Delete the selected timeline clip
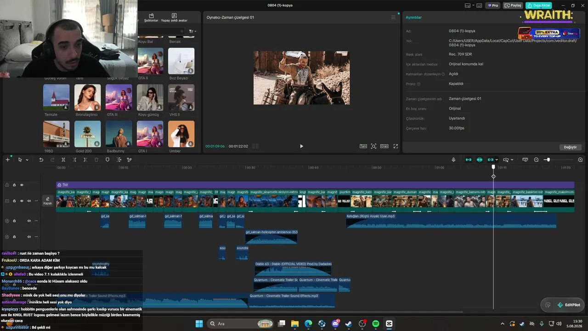Image resolution: width=588 pixels, height=331 pixels. pos(96,160)
